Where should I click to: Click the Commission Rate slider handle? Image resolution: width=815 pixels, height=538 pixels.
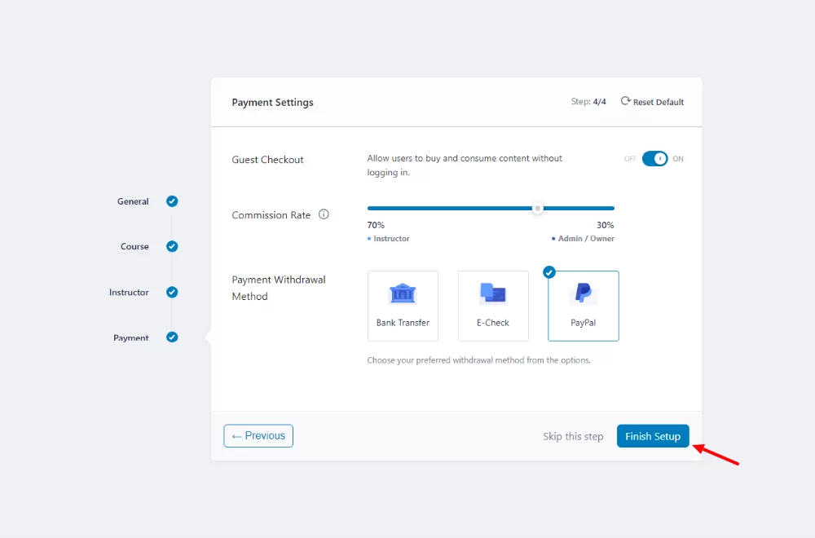coord(538,208)
